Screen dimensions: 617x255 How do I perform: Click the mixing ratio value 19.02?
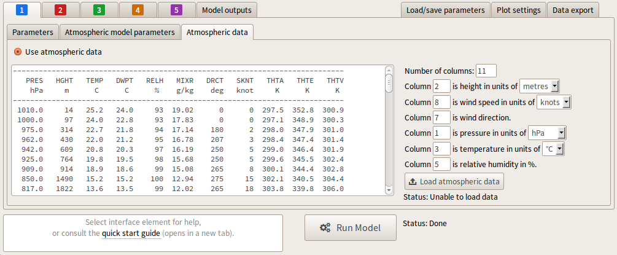[182, 109]
